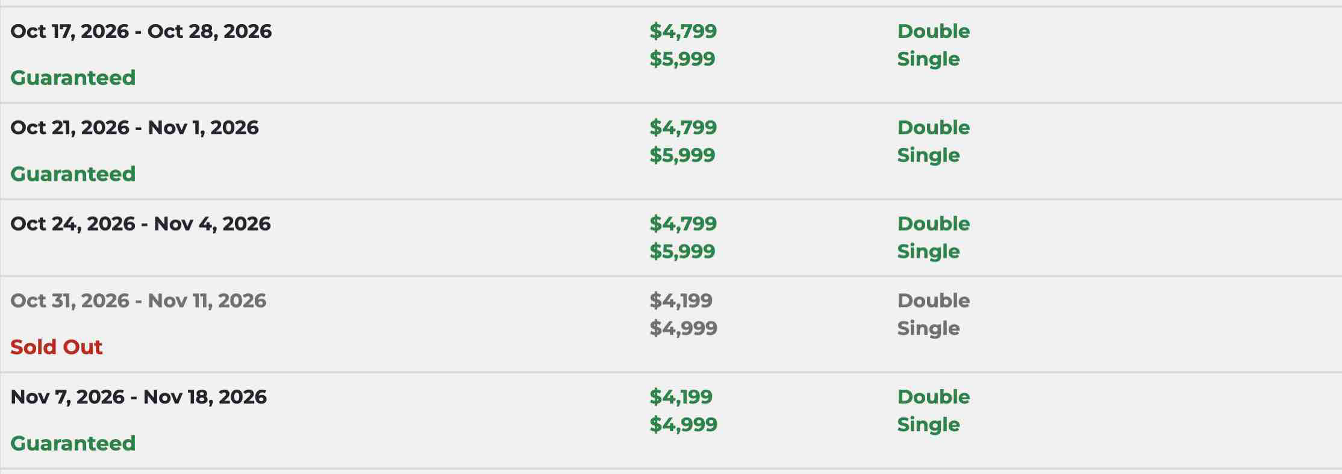This screenshot has height=474, width=1342.
Task: Click the $5,999 single price for Oct 24
Action: (x=682, y=252)
